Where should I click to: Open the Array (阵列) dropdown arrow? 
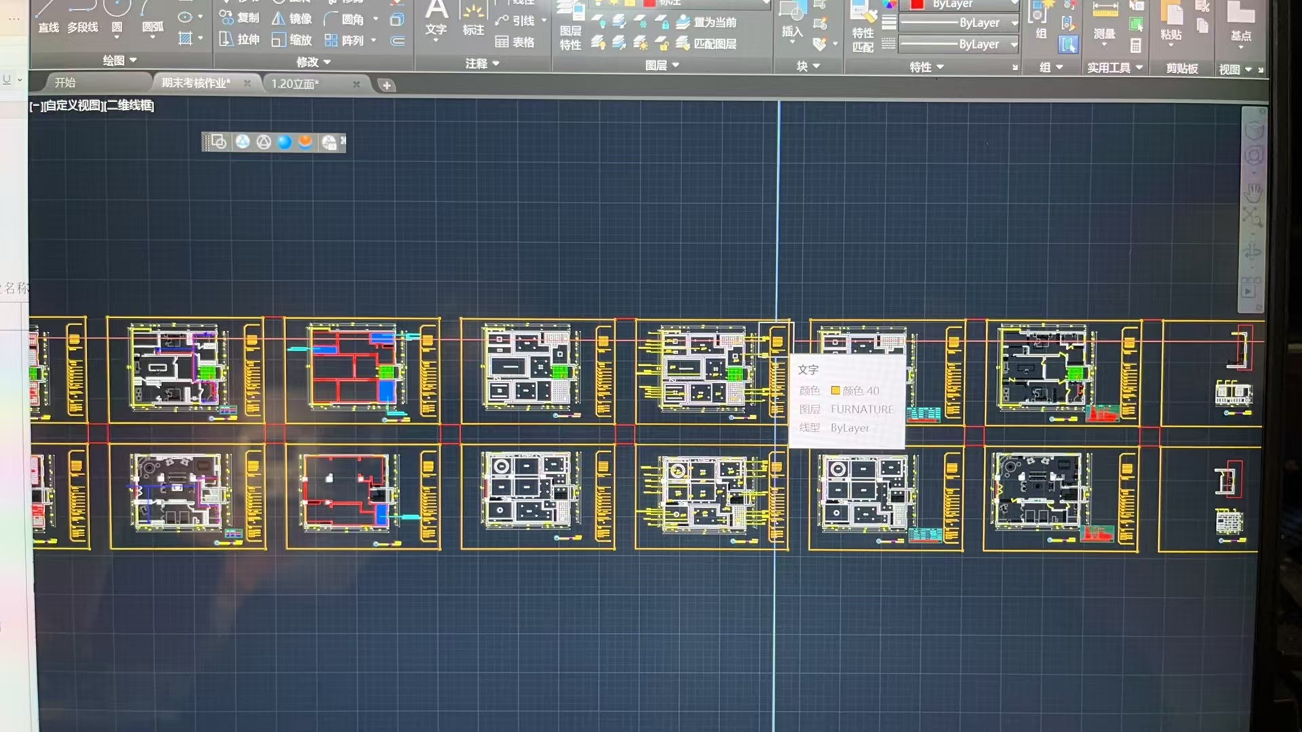374,41
